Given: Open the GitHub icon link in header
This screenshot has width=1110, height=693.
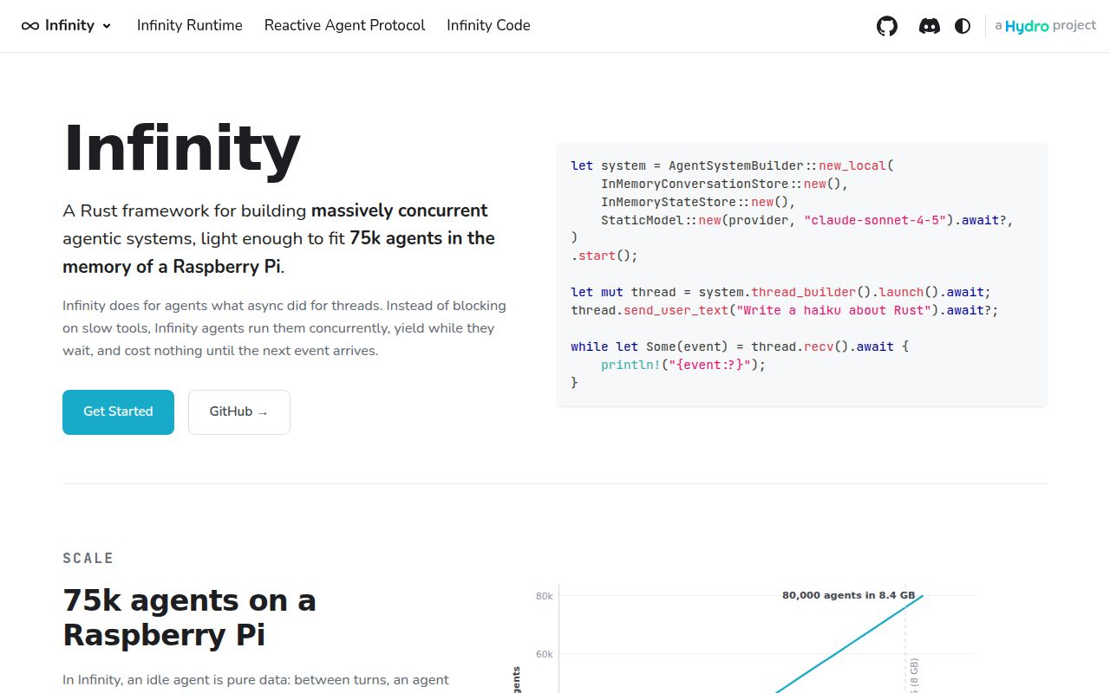Looking at the screenshot, I should click(x=887, y=26).
